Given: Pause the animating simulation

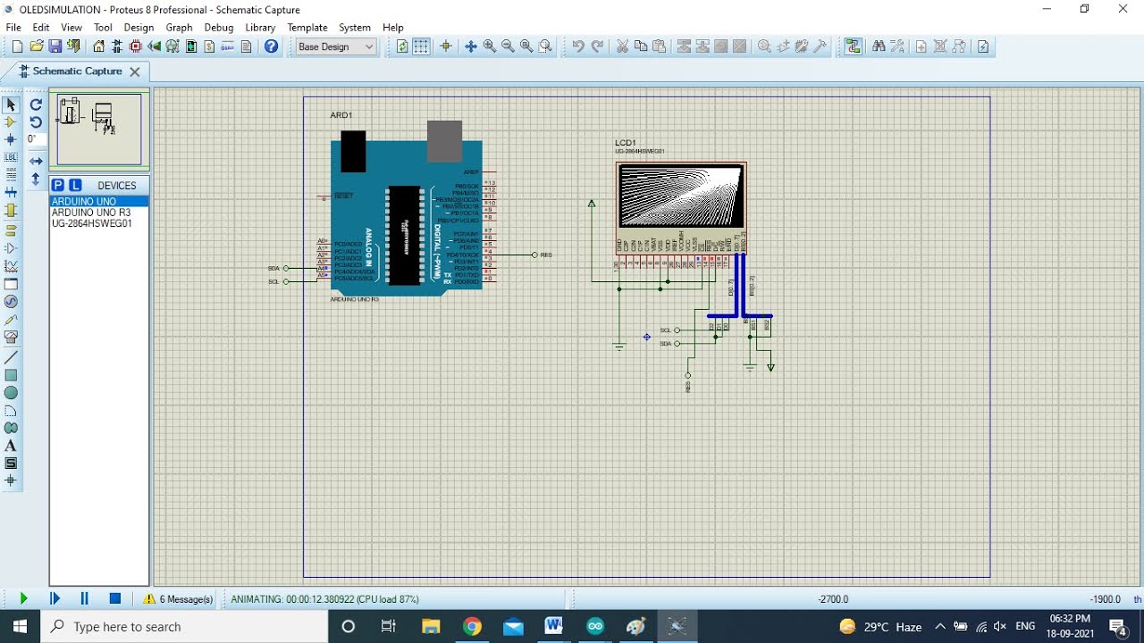Looking at the screenshot, I should tap(85, 599).
